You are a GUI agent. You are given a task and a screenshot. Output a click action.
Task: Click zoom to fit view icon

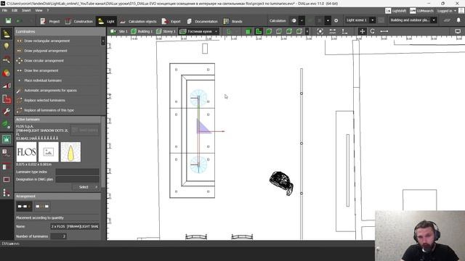320,31
